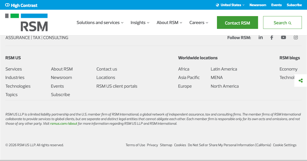307x161 pixels.
Task: Open the Economy blog link
Action: point(288,69)
